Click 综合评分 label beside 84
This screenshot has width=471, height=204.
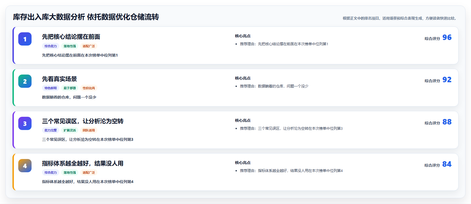coord(432,165)
